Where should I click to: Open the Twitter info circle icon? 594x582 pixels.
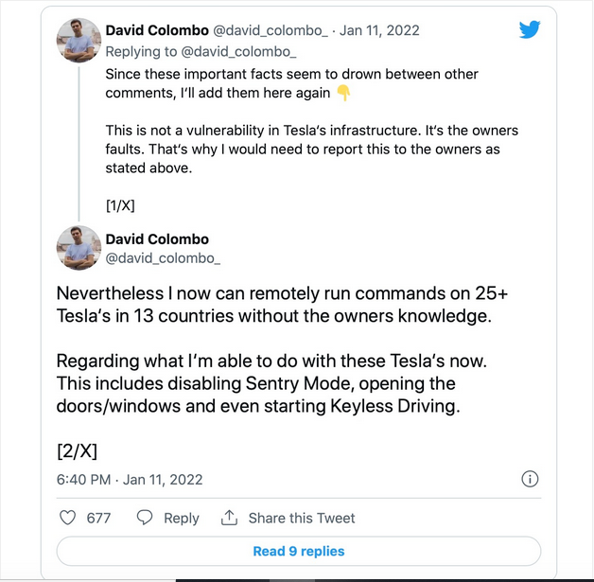[x=531, y=479]
